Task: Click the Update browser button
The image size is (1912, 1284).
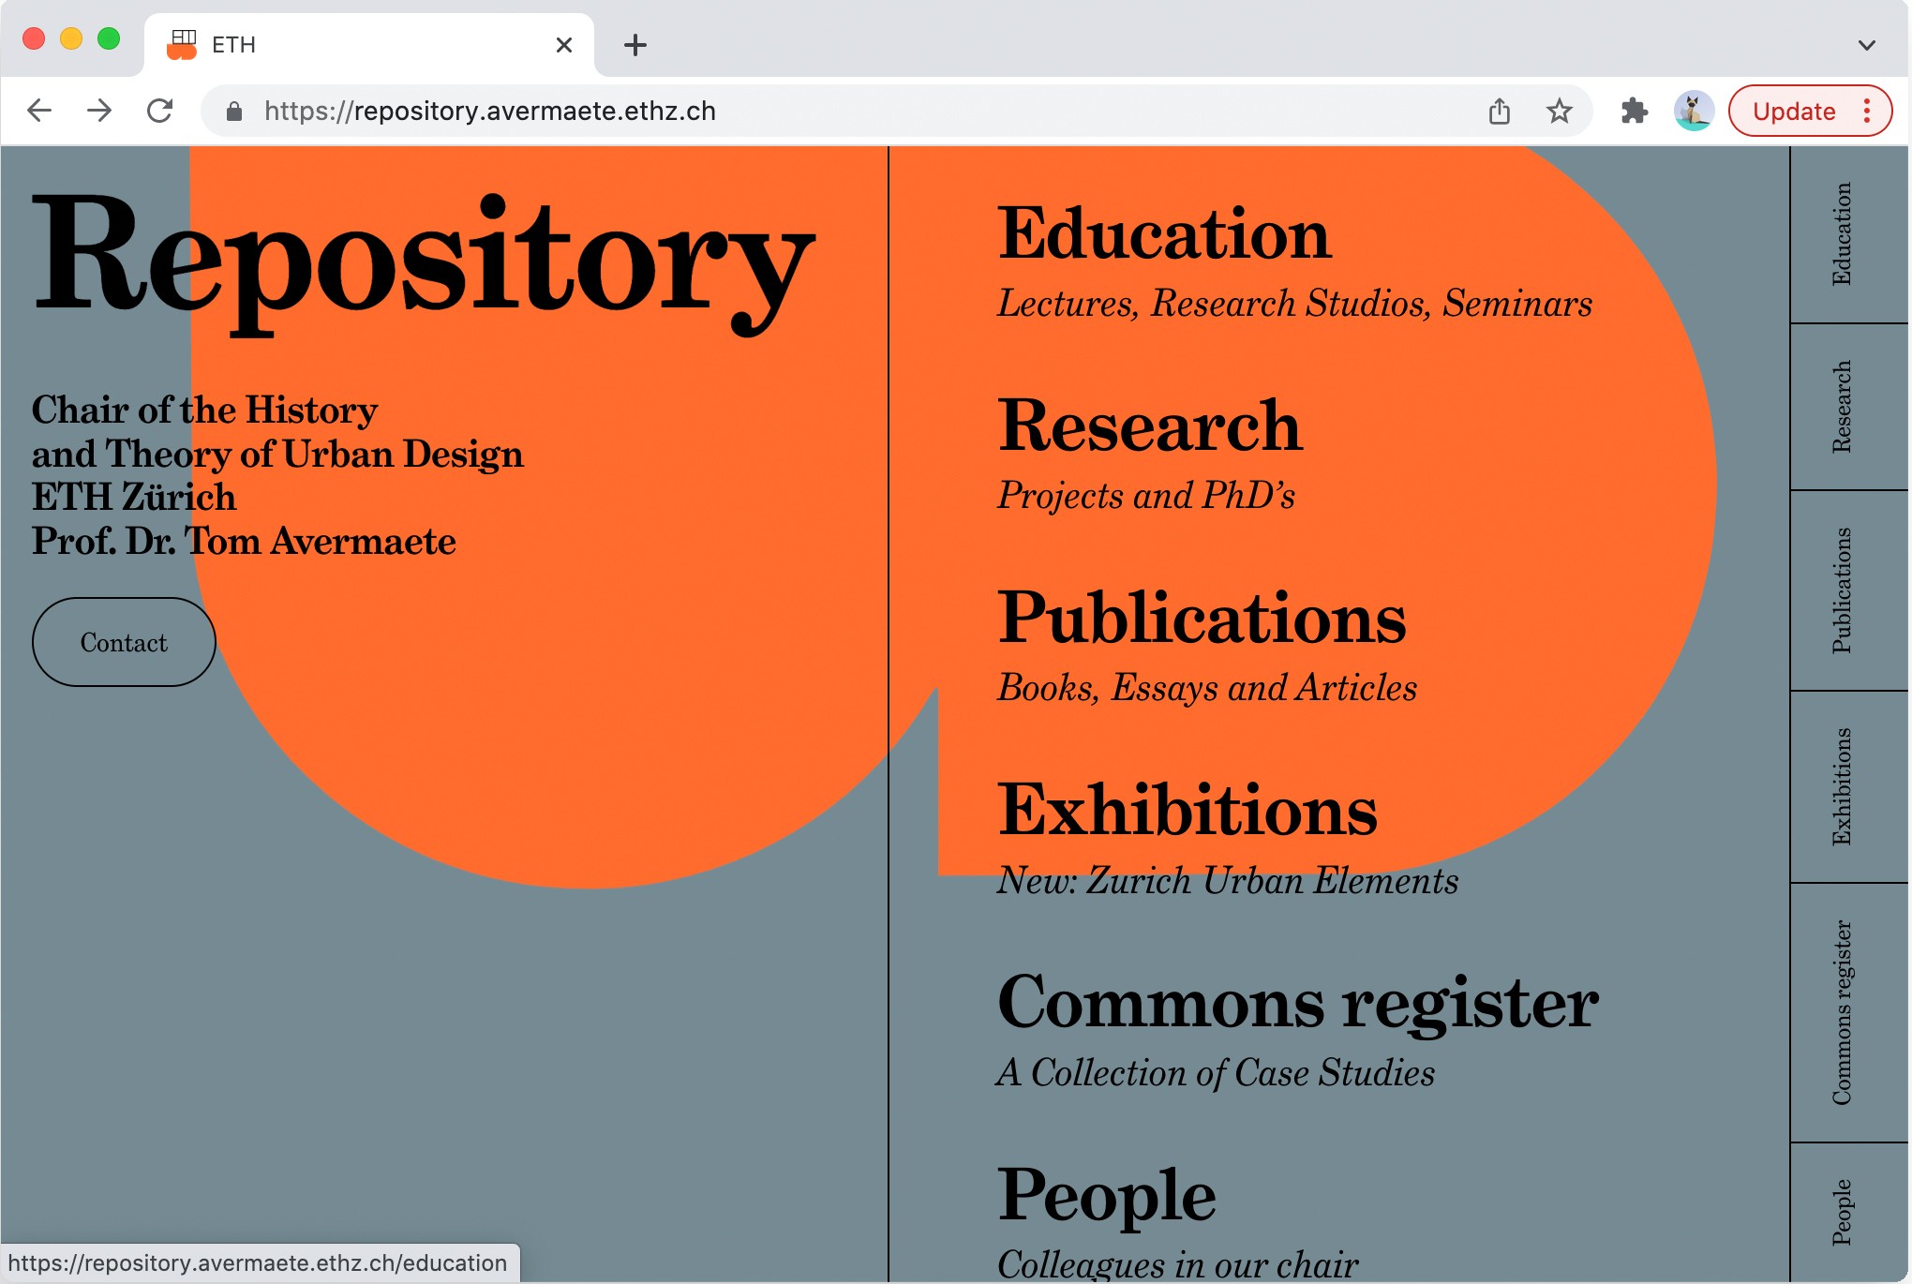Action: pos(1793,111)
